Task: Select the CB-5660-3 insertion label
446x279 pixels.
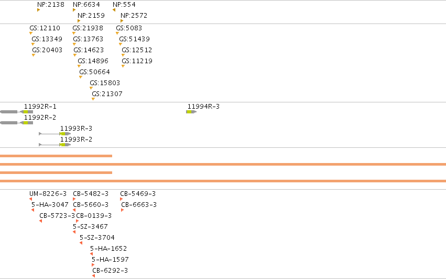Action: pos(91,205)
